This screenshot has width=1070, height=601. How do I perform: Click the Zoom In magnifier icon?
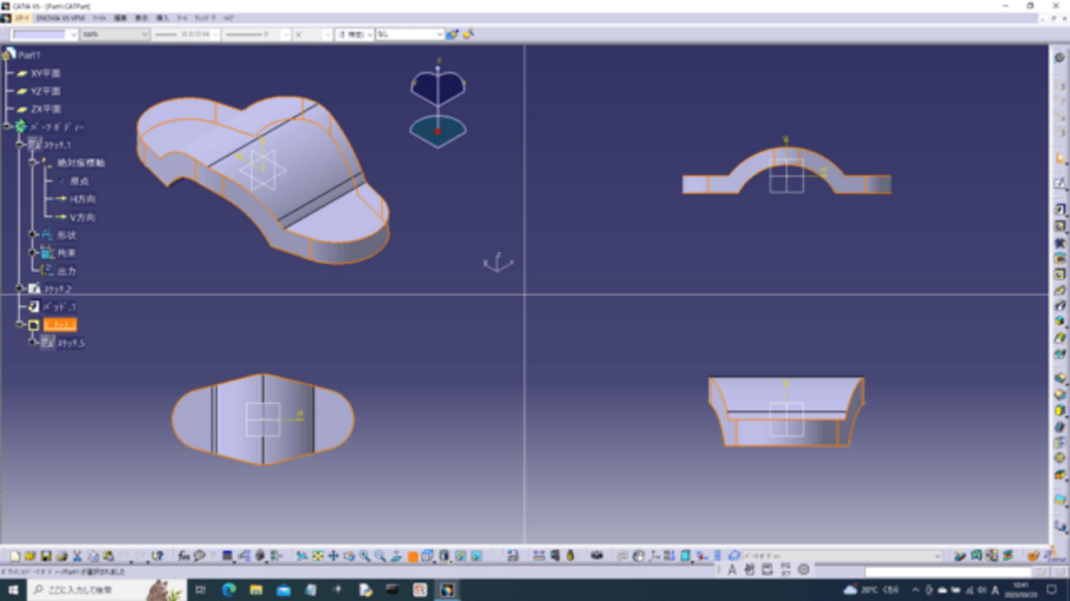pos(365,557)
